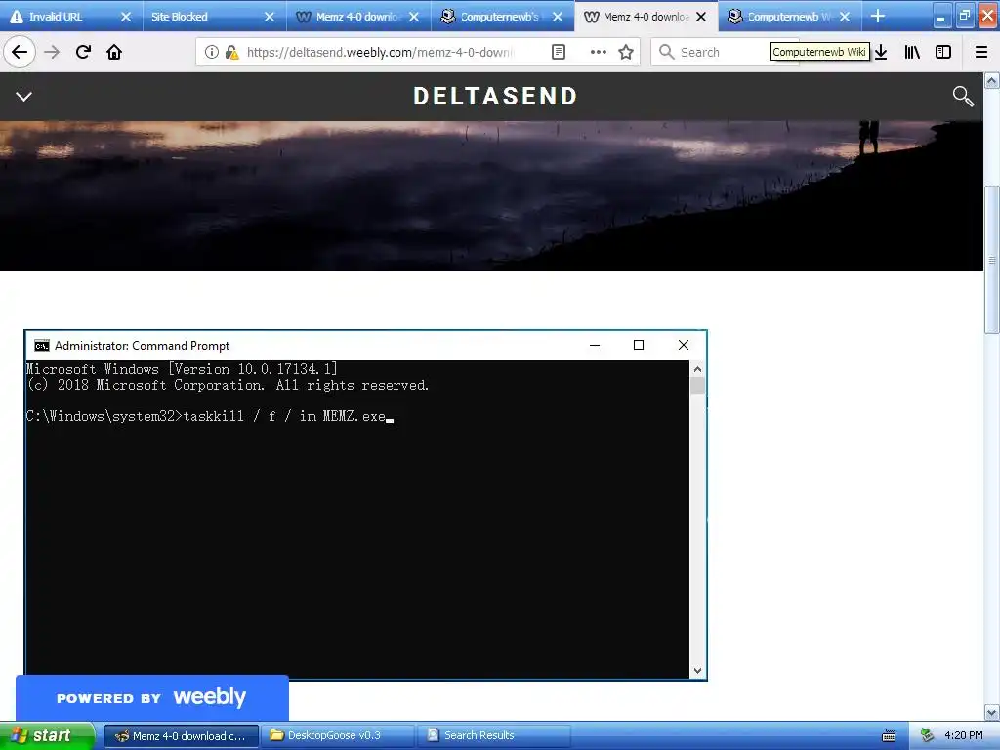Expand the Deltasend navigation chevron

tap(23, 97)
